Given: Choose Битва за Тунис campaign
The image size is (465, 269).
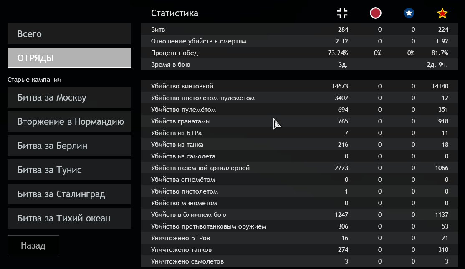Looking at the screenshot, I should pyautogui.click(x=69, y=170).
